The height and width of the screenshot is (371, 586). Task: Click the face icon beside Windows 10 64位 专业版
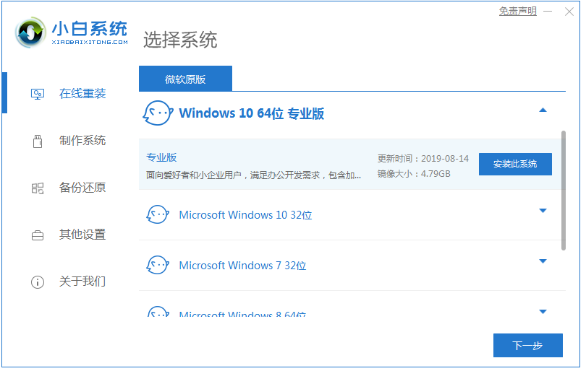click(158, 113)
